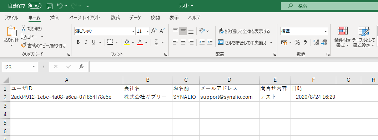The height and width of the screenshot is (140, 378).
Task: Click the cell borders icon
Action: pos(110,42)
